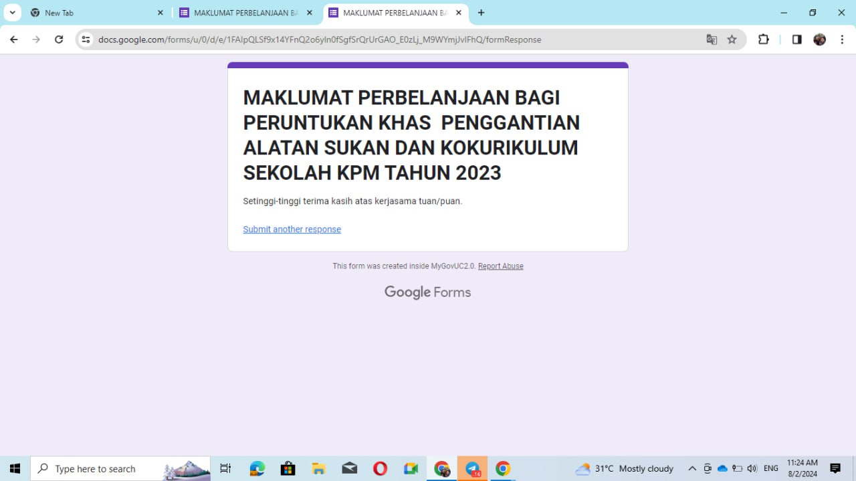Toggle the browser side panel

click(x=796, y=39)
